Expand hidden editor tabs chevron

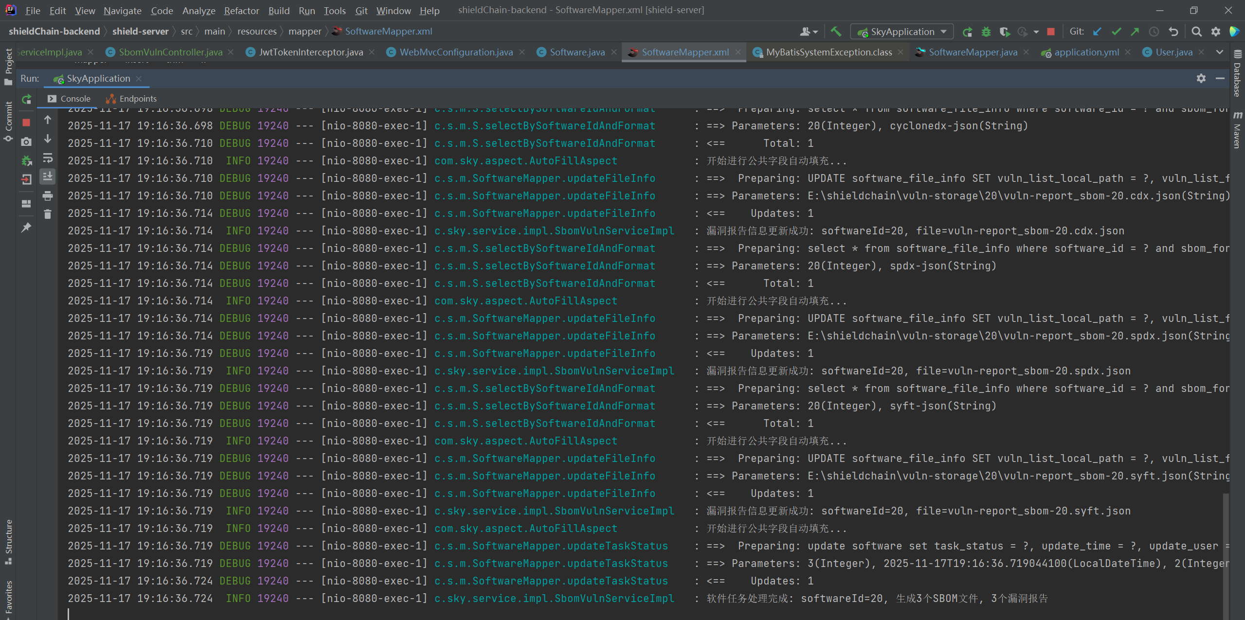click(x=1219, y=52)
